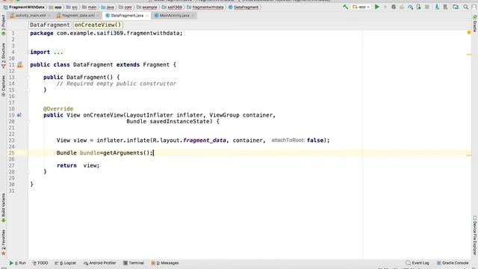Click the main folder breadcrumb
The image size is (478, 269).
(x=89, y=7)
